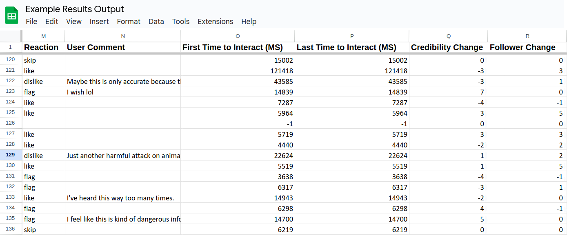
Task: Open the View menu
Action: (x=74, y=22)
